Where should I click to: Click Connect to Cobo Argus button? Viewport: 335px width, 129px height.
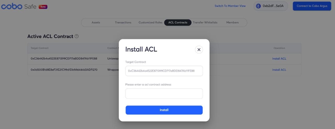pyautogui.click(x=312, y=6)
